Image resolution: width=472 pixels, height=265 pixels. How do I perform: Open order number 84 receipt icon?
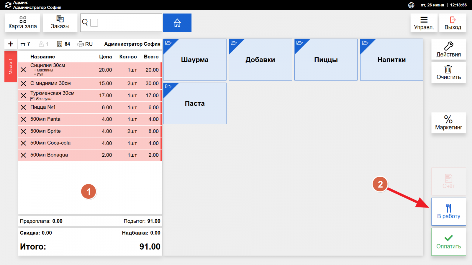click(x=64, y=44)
